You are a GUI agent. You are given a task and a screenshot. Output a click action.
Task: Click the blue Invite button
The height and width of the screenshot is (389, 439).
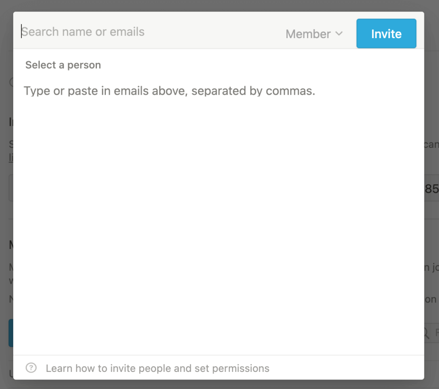pos(386,33)
